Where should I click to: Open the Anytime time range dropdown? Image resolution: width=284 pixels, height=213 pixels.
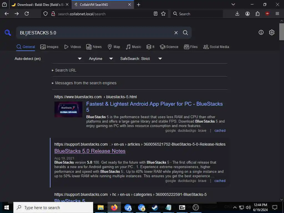[x=101, y=59]
